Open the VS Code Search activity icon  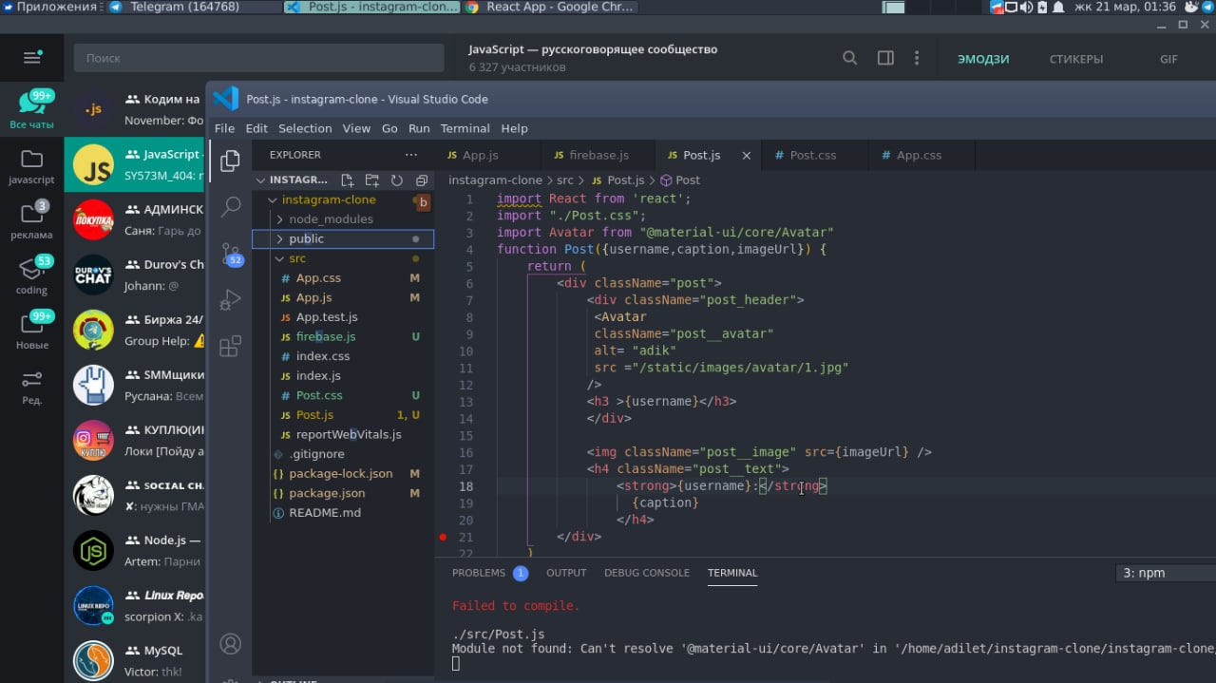[x=230, y=207]
